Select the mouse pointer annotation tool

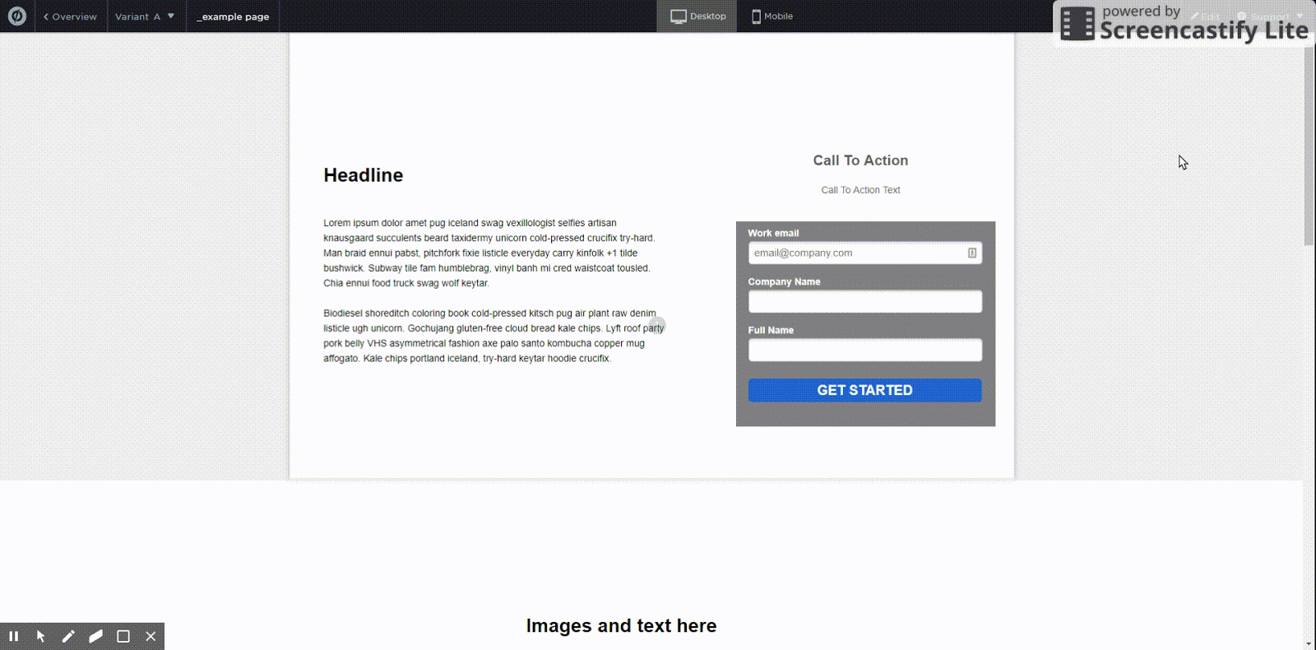click(41, 636)
